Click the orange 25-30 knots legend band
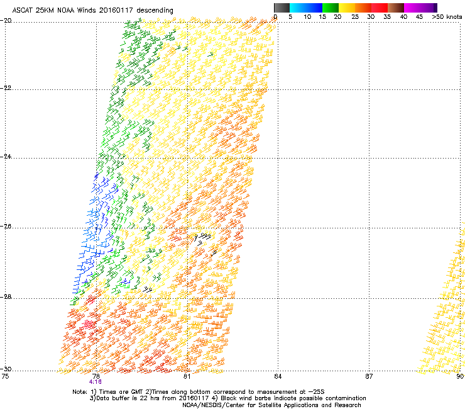Viewport: 465px width, 409px height. point(363,8)
